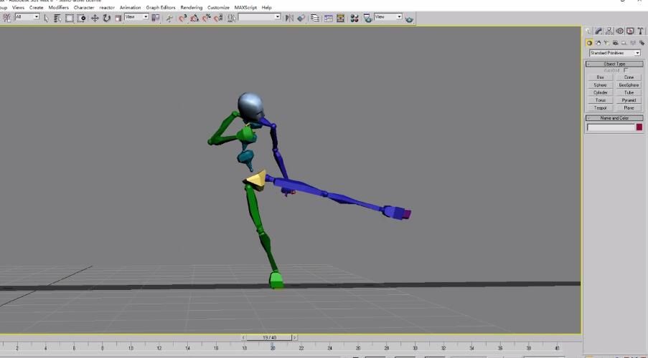Click the Teapot primitive button
Screen dimensions: 648x358
pyautogui.click(x=601, y=107)
